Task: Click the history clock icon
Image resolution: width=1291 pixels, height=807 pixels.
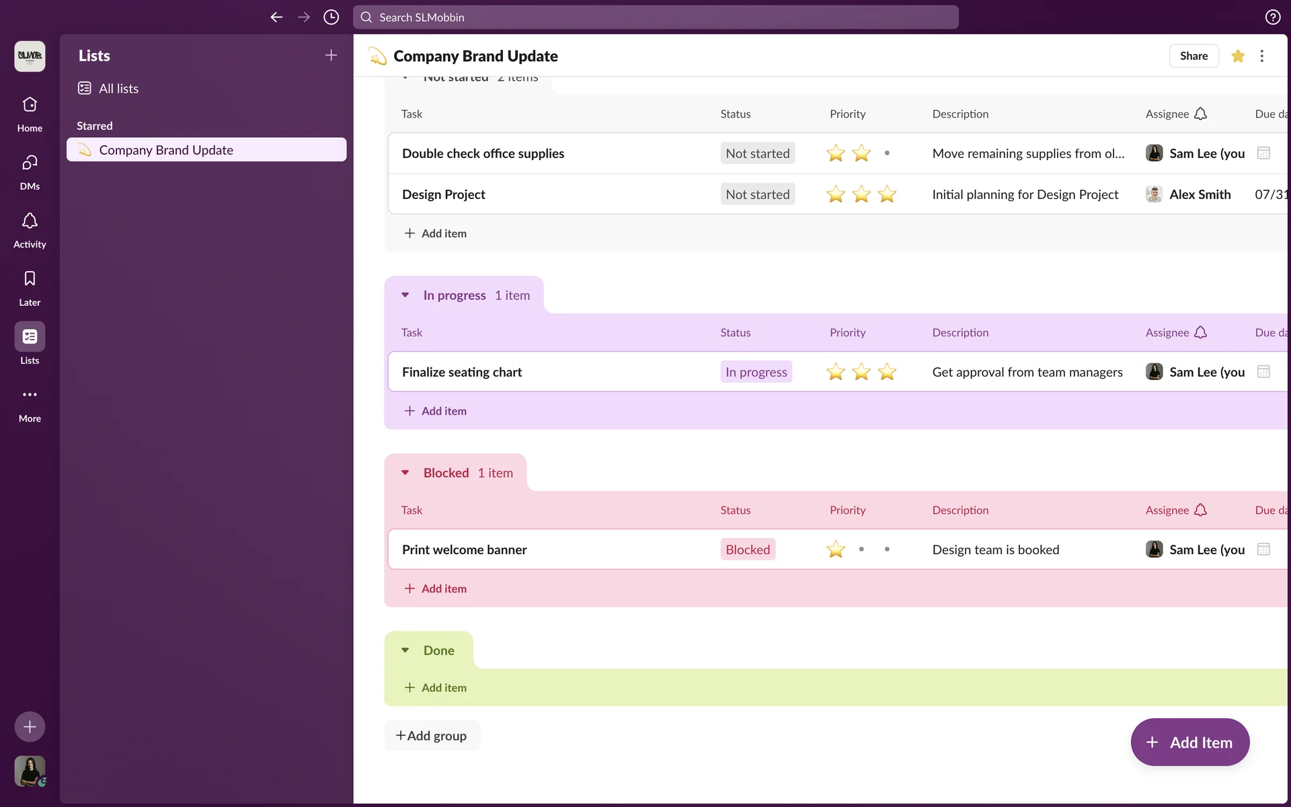Action: (x=331, y=17)
